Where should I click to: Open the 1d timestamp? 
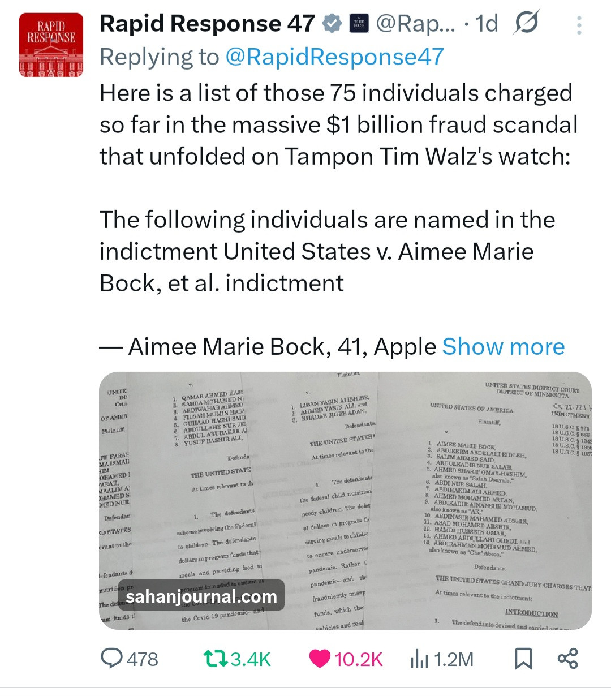coord(487,24)
